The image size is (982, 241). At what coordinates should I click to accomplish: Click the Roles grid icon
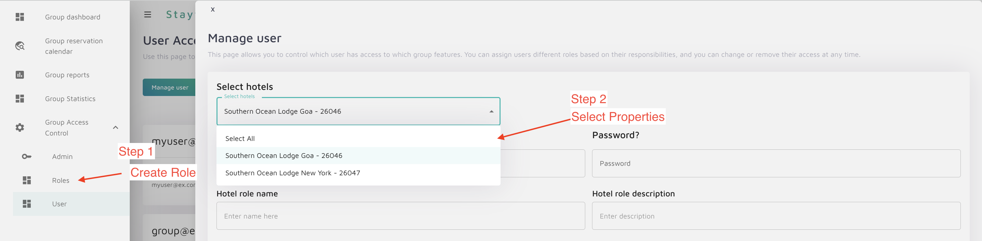click(27, 180)
